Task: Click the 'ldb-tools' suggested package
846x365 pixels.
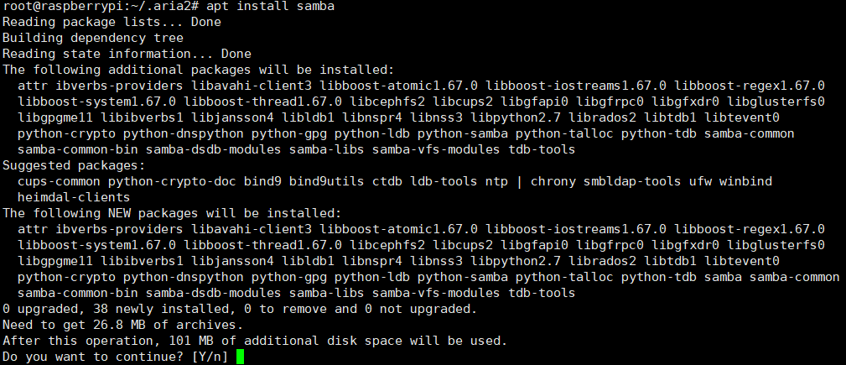Action: click(445, 181)
